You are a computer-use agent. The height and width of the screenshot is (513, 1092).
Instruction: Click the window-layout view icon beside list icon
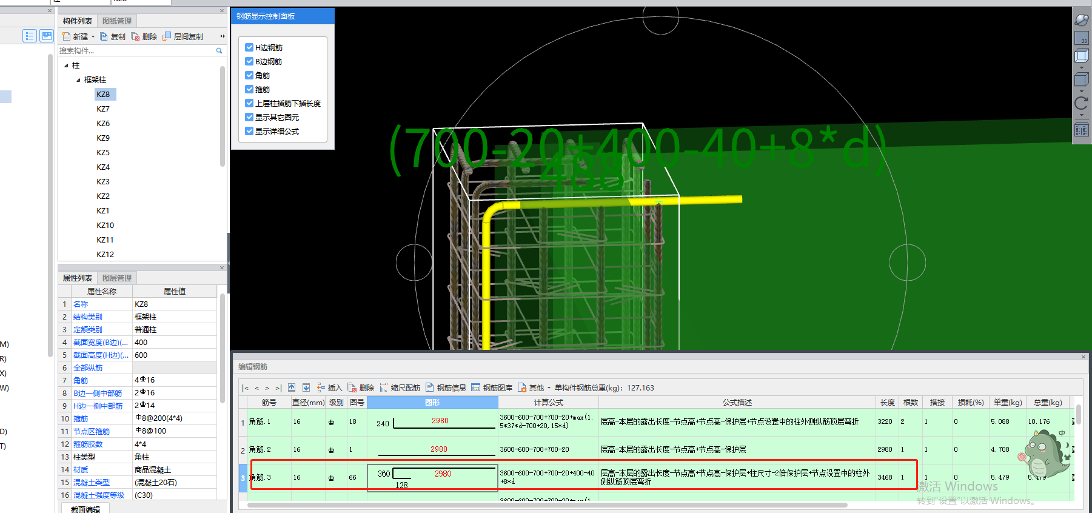[x=47, y=36]
